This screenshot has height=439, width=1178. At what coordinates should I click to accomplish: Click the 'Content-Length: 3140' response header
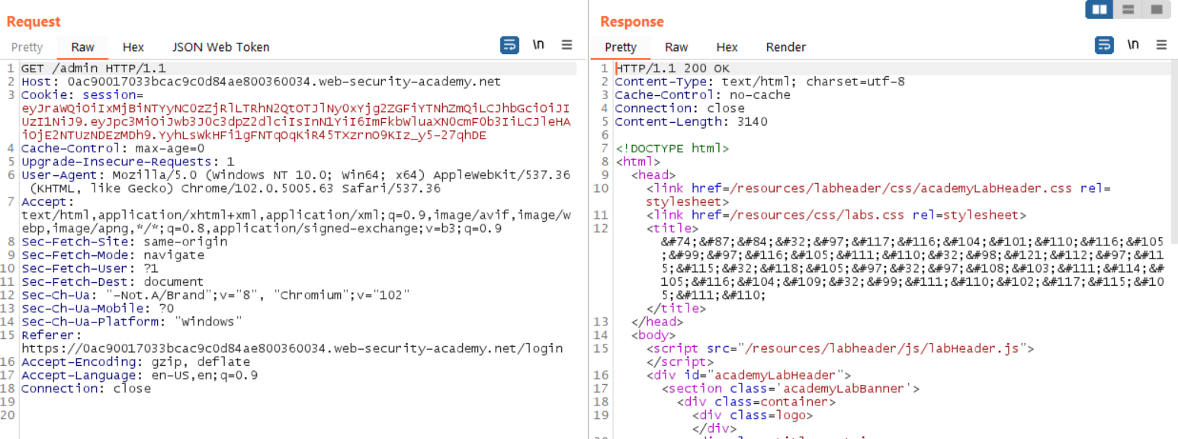pyautogui.click(x=691, y=122)
